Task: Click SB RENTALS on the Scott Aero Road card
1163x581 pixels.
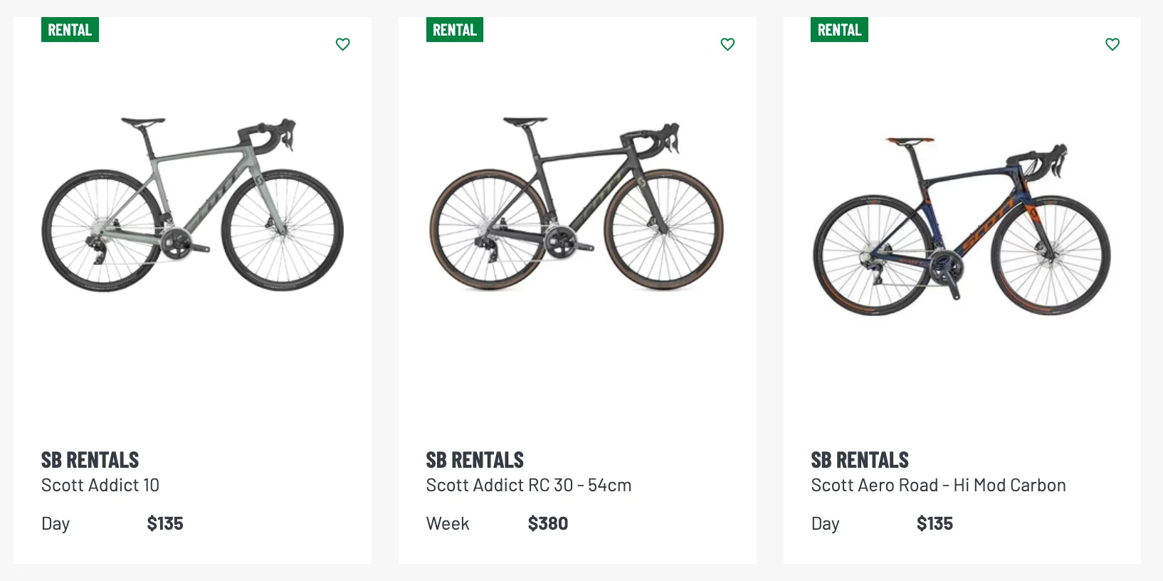Action: (x=859, y=460)
